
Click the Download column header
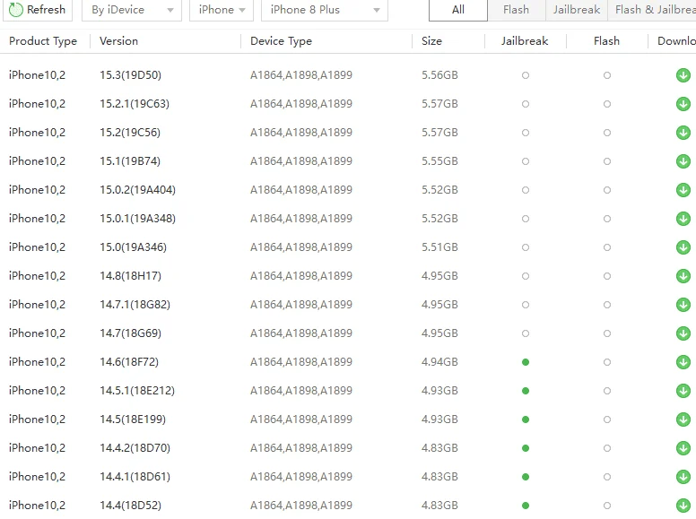676,41
